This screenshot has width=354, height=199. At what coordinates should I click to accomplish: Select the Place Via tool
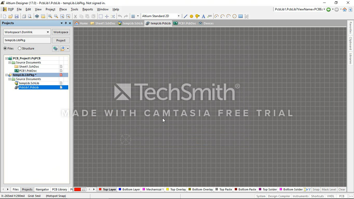coord(198,16)
